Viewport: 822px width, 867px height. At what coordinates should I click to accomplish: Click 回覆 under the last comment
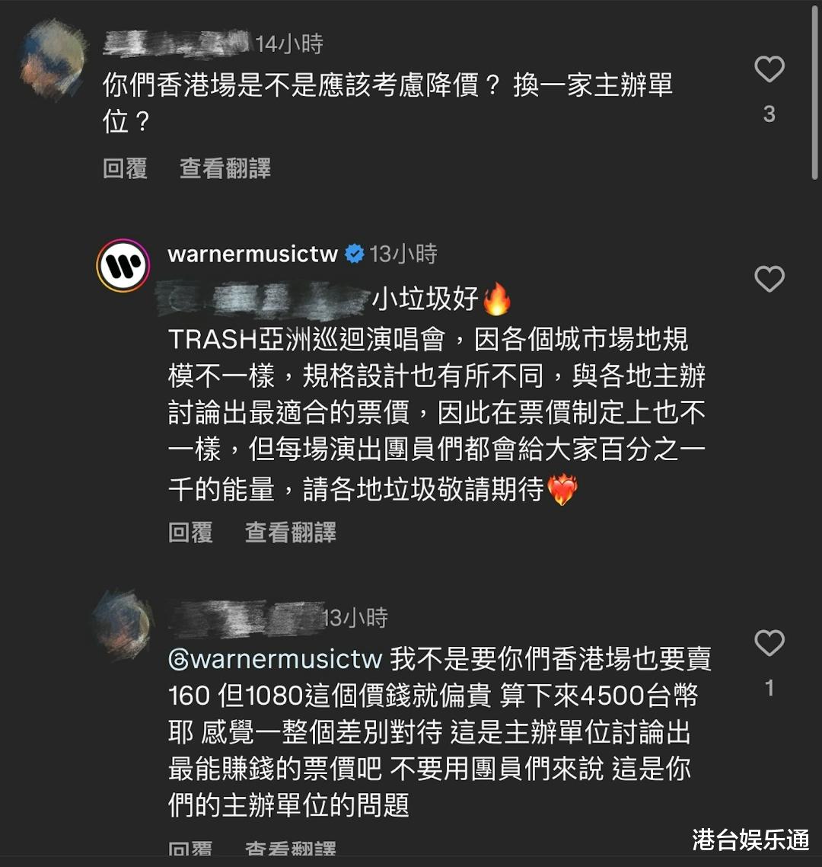(x=190, y=849)
